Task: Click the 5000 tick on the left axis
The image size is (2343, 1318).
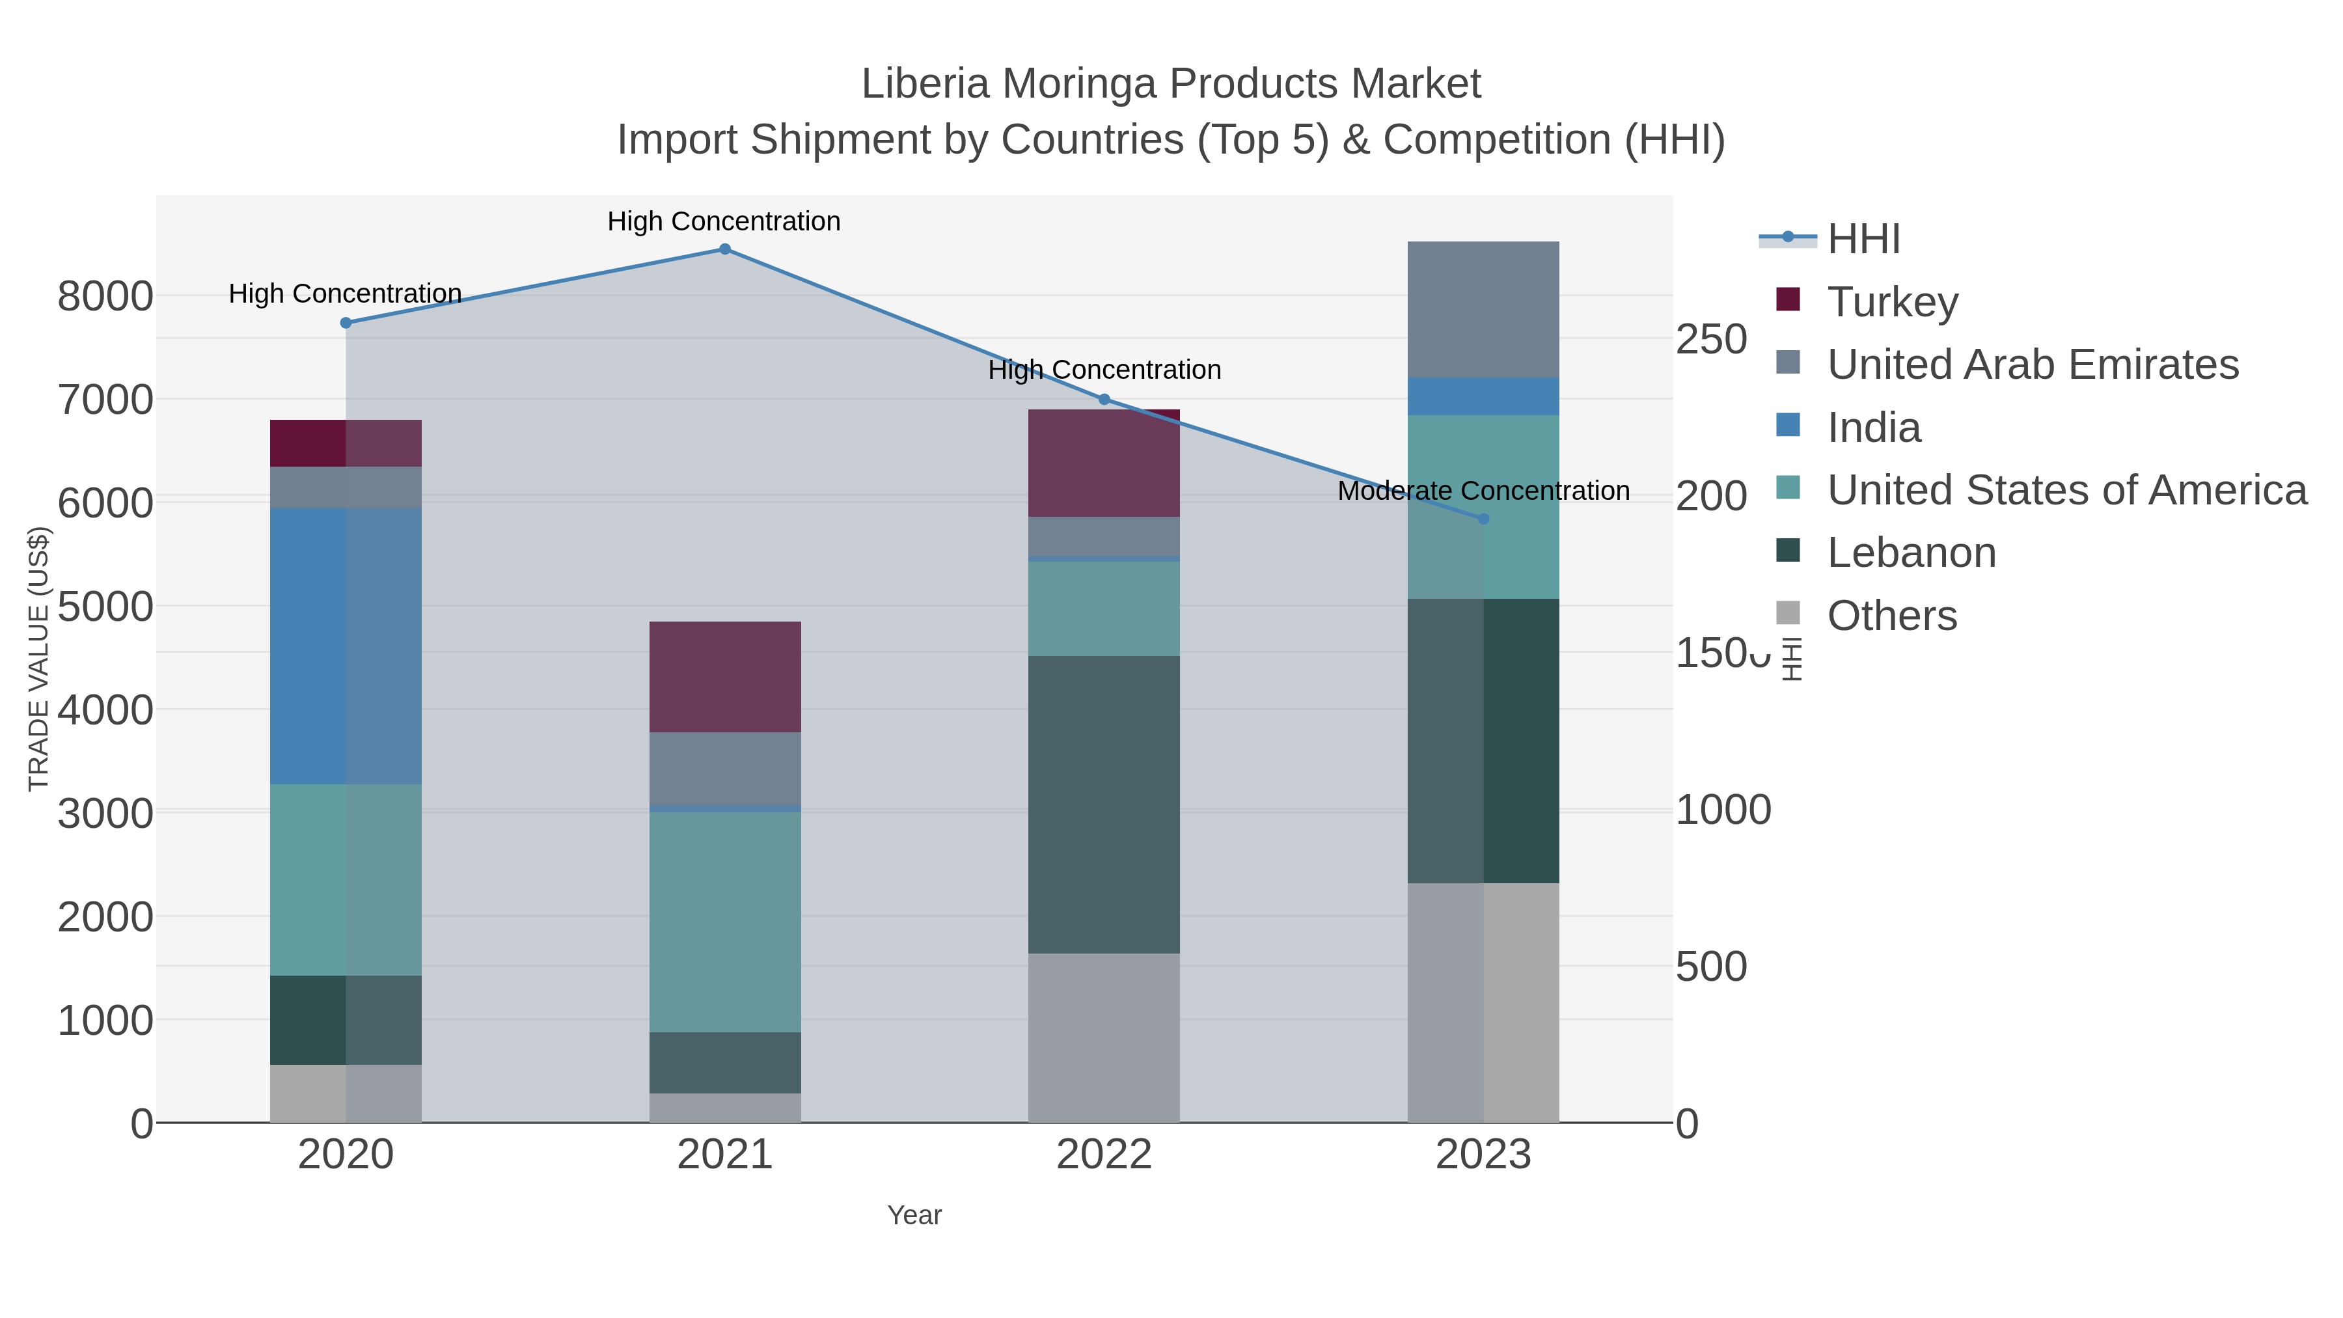Action: (105, 607)
